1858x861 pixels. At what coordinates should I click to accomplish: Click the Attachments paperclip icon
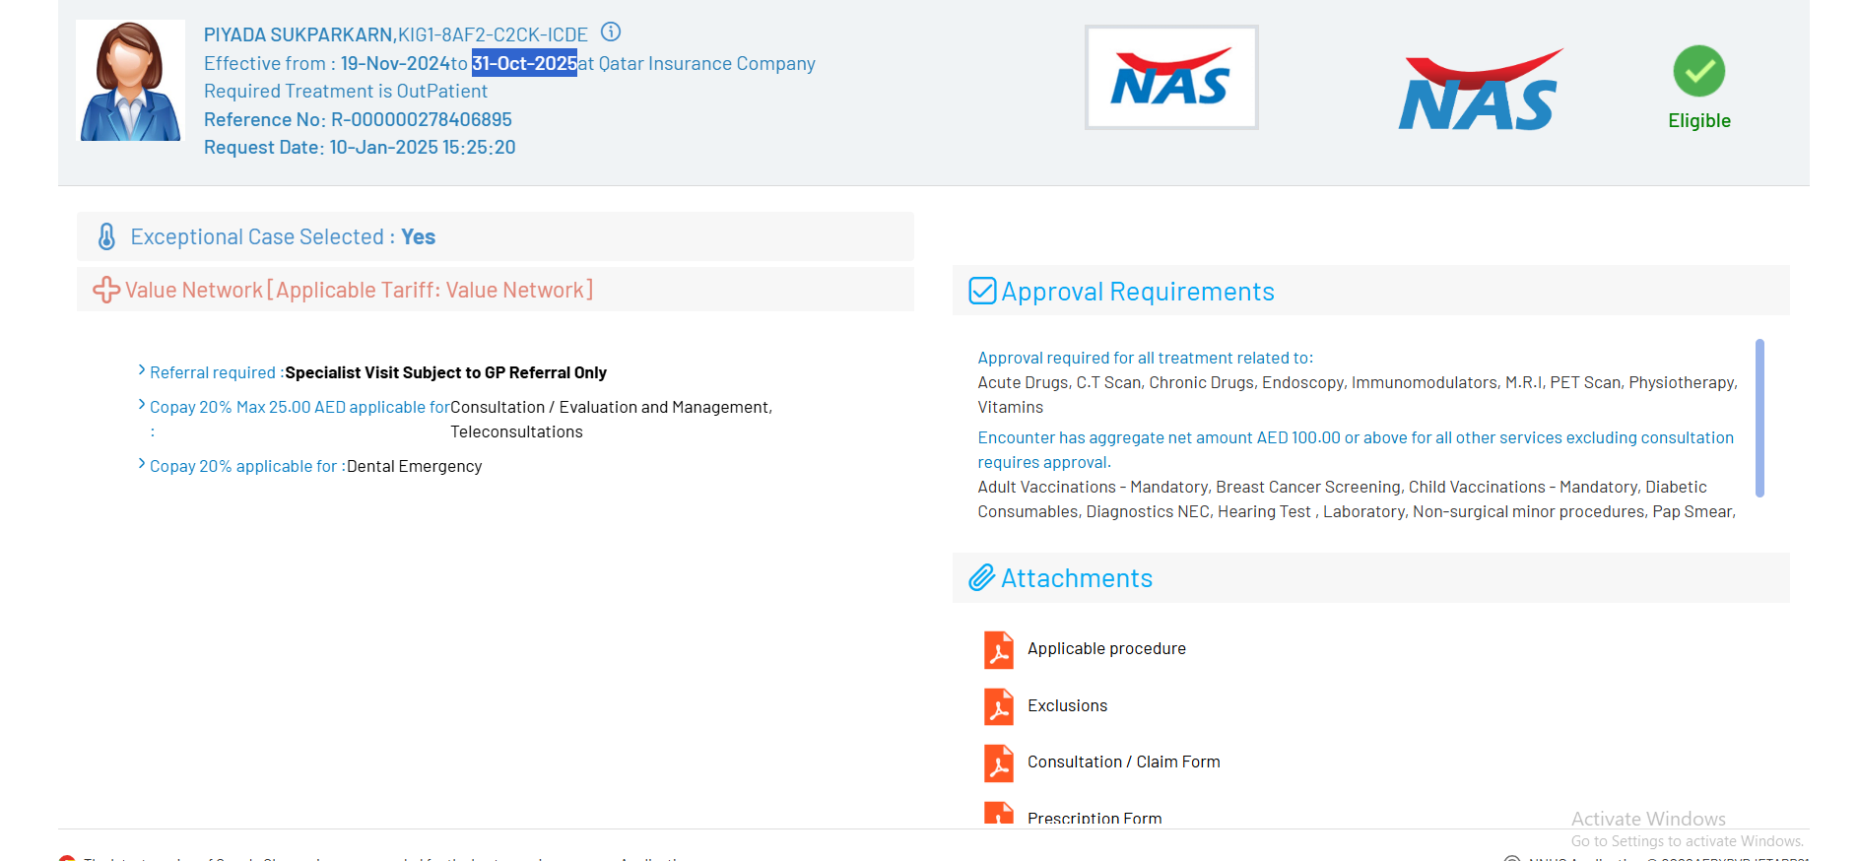[982, 577]
